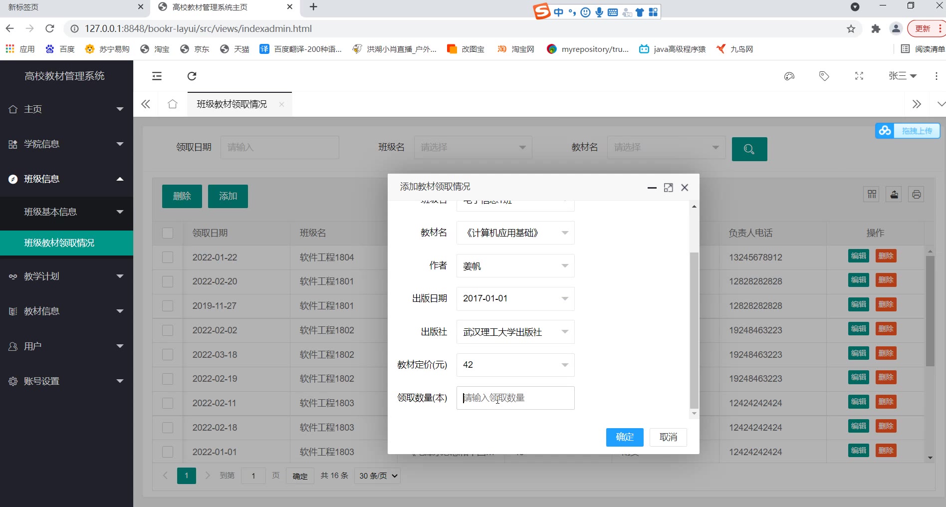This screenshot has height=507, width=946.
Task: Open the 教材名 dropdown in the dialog
Action: pyautogui.click(x=515, y=233)
